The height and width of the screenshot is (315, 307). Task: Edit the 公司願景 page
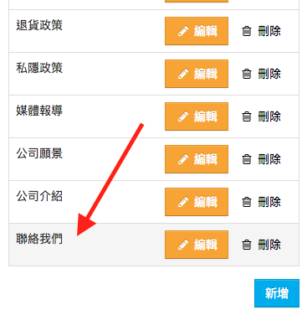click(x=197, y=159)
